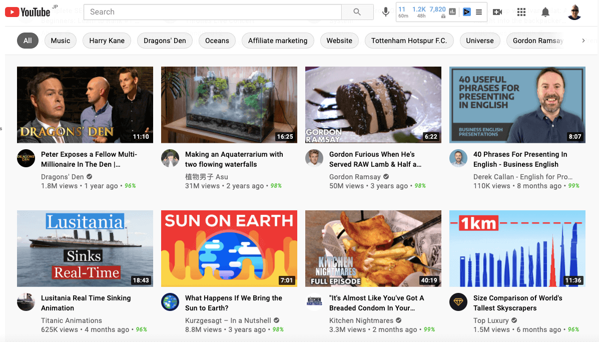The height and width of the screenshot is (342, 599).
Task: Click the 11 views 60m stat
Action: coord(403,12)
